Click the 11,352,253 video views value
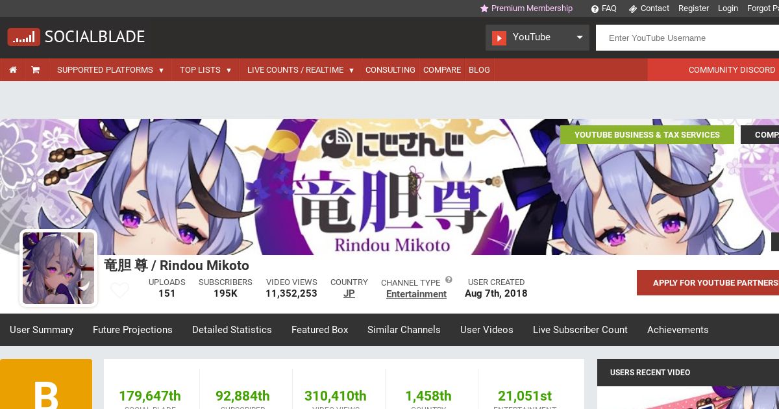Viewport: 779px width, 409px height. [291, 293]
